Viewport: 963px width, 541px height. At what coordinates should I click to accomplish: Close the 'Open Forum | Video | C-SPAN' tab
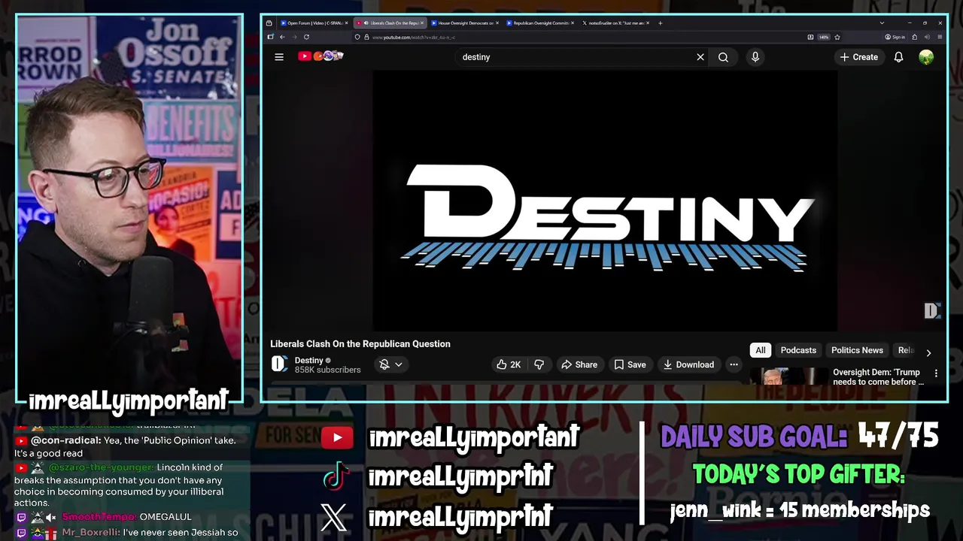tap(347, 23)
